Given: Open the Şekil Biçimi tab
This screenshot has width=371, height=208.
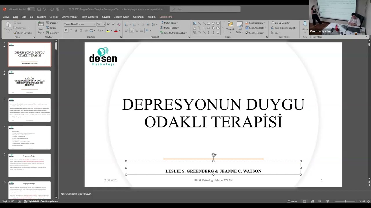Looking at the screenshot, I should 166,17.
